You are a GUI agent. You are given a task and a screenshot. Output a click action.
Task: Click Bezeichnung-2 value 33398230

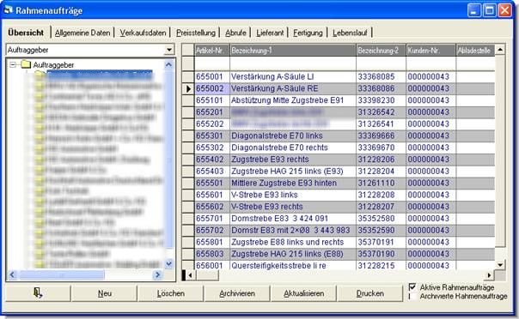376,100
